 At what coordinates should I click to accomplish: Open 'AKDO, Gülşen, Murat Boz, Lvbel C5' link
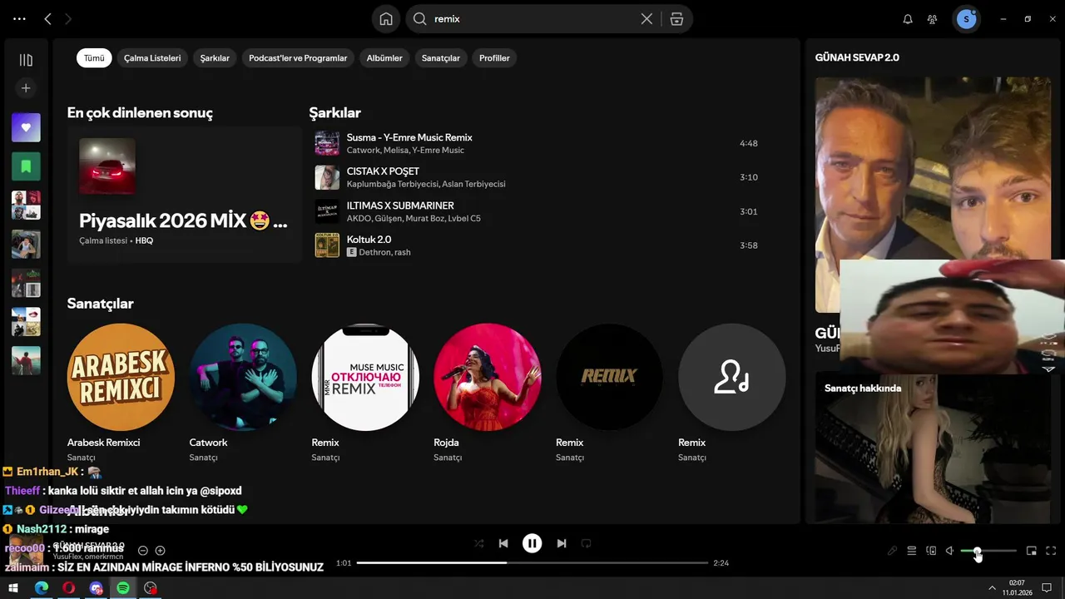tap(414, 218)
